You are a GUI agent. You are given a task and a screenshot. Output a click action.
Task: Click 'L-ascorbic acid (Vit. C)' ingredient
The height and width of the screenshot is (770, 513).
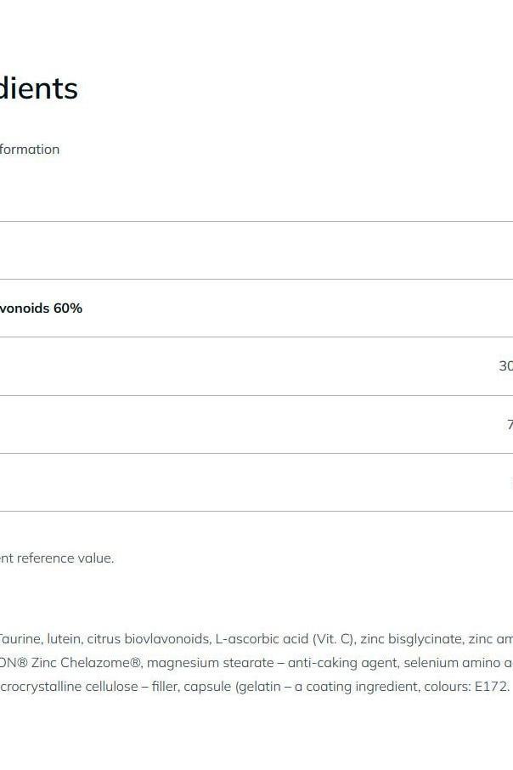tap(285, 639)
